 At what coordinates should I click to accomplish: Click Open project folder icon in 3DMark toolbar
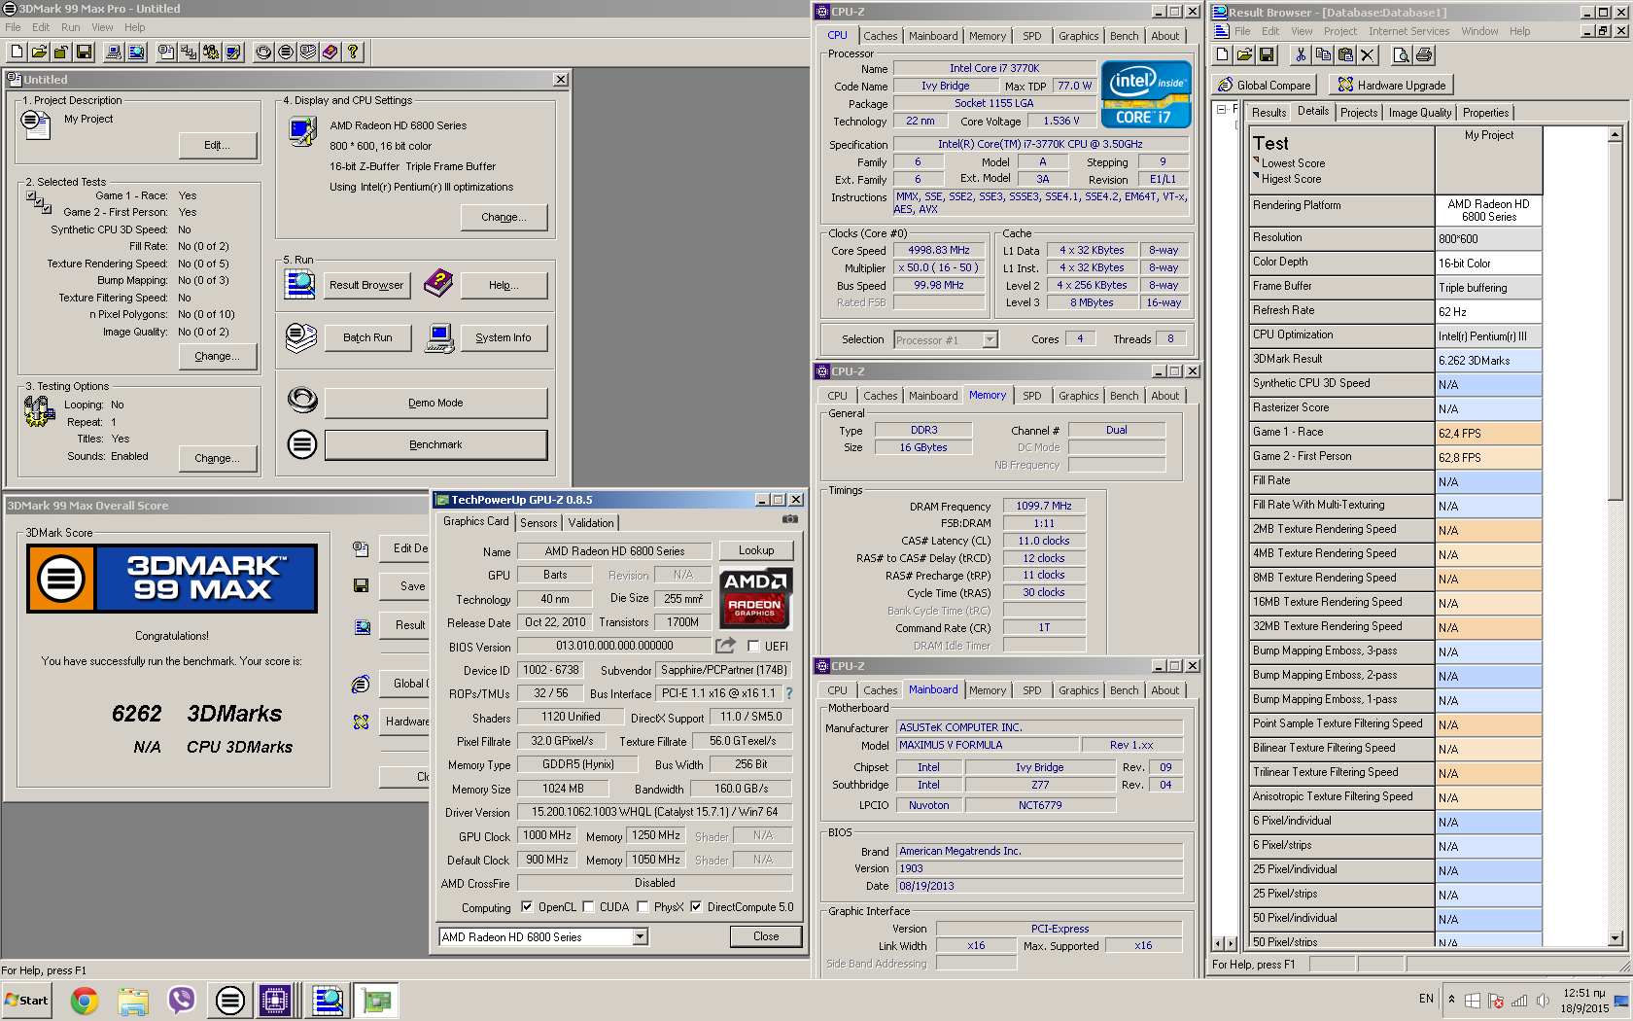[x=40, y=53]
